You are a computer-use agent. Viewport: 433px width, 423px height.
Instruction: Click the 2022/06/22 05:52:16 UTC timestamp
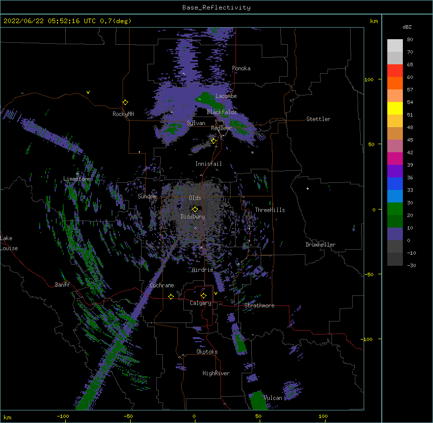pos(50,21)
